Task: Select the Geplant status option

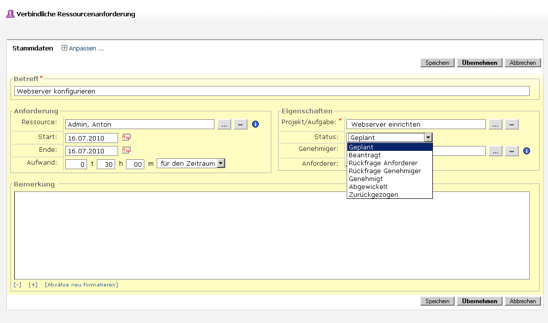Action: tap(390, 147)
